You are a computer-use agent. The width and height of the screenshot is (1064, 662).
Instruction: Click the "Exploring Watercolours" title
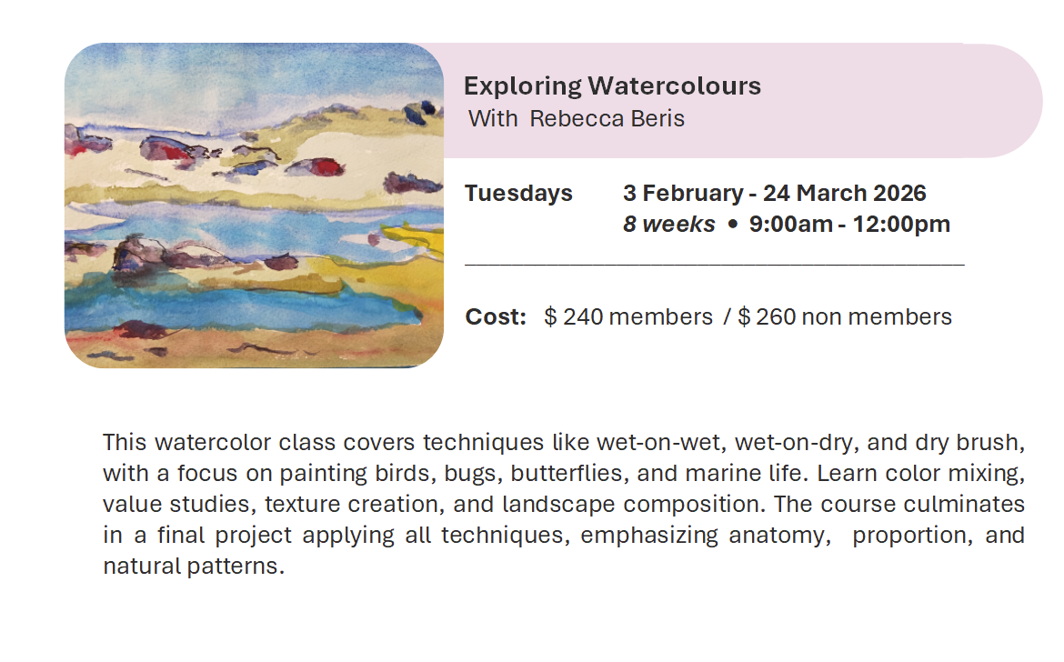click(x=612, y=86)
